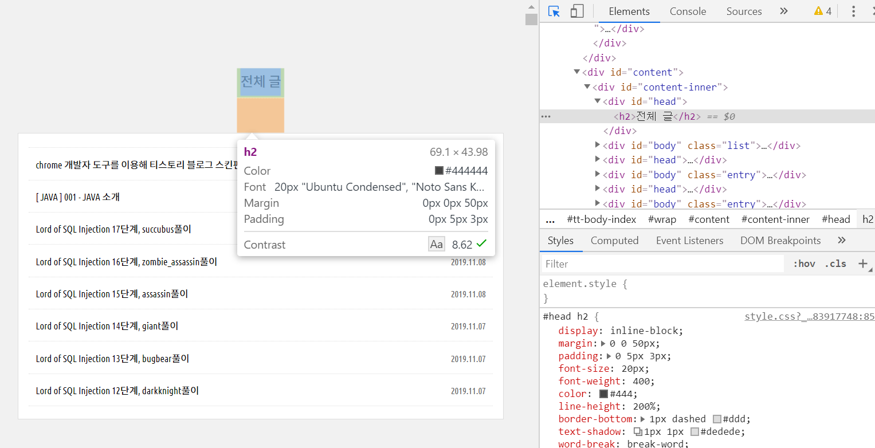Open the 15단계 assassin풀이 post

[112, 294]
